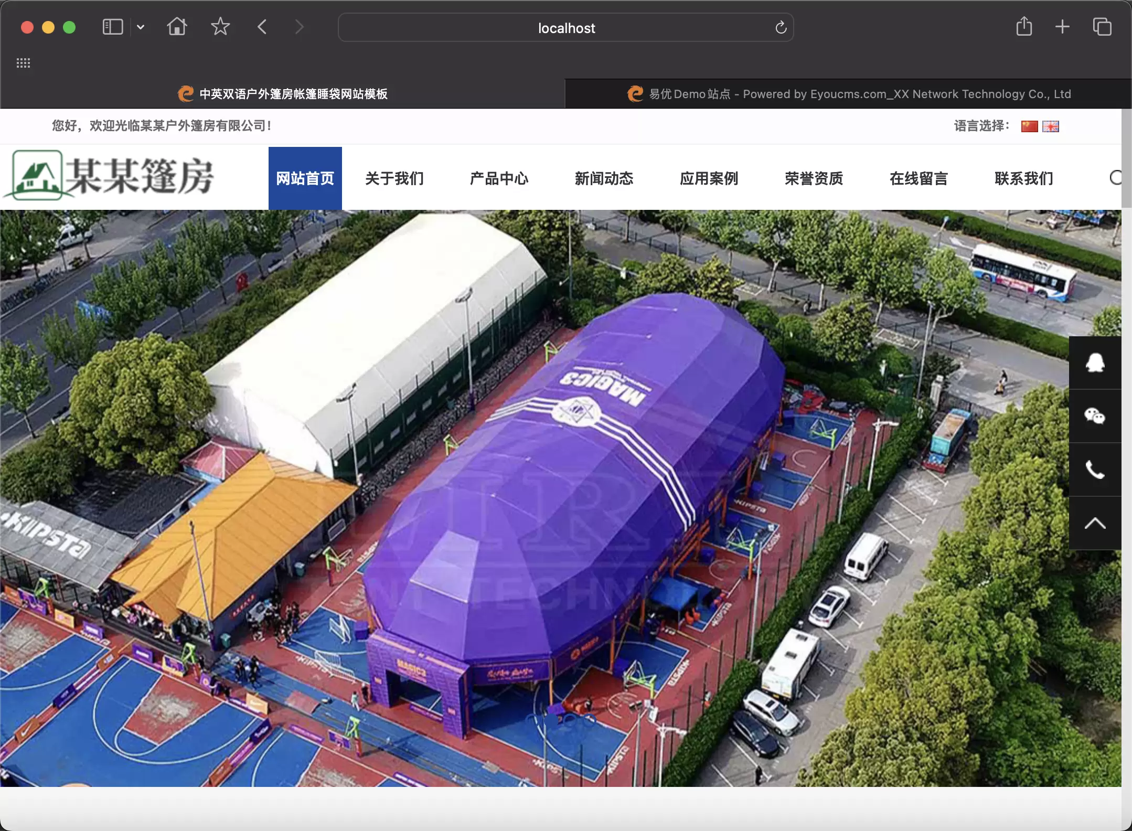Click the 语言选择 label
This screenshot has height=831, width=1132.
point(981,126)
